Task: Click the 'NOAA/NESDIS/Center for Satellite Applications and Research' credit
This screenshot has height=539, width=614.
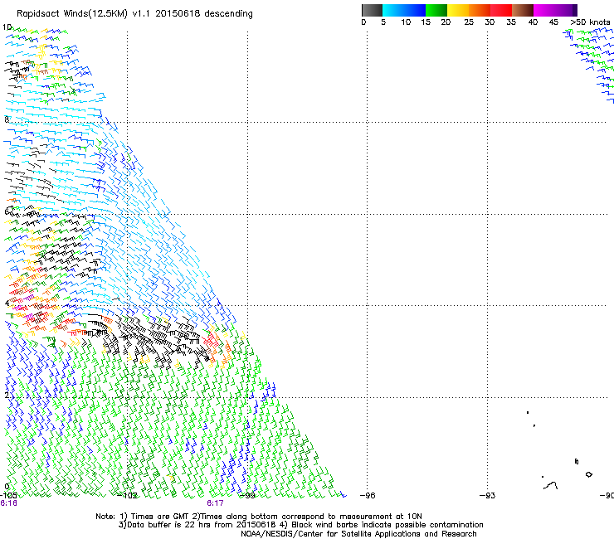Action: pyautogui.click(x=358, y=533)
